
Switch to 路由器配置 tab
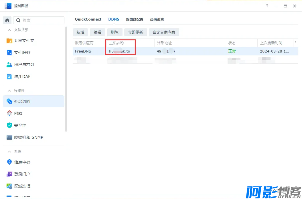pyautogui.click(x=135, y=19)
